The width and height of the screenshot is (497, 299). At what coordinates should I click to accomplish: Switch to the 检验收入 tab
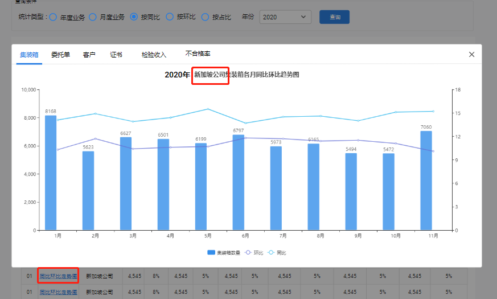[x=154, y=55]
